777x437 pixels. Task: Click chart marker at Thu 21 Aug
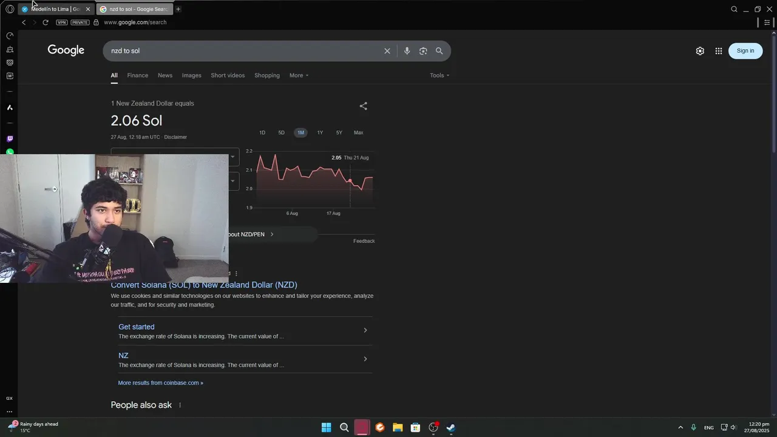[350, 181]
